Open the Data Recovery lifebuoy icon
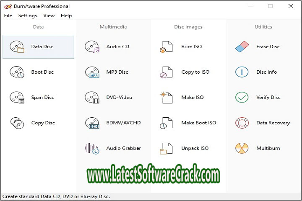This screenshot has height=201, width=302. [x=242, y=123]
